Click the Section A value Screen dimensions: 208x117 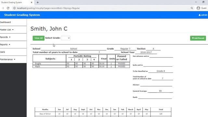coord(153,49)
